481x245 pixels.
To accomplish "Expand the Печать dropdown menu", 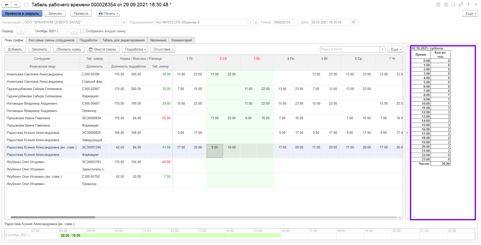I will pyautogui.click(x=108, y=14).
